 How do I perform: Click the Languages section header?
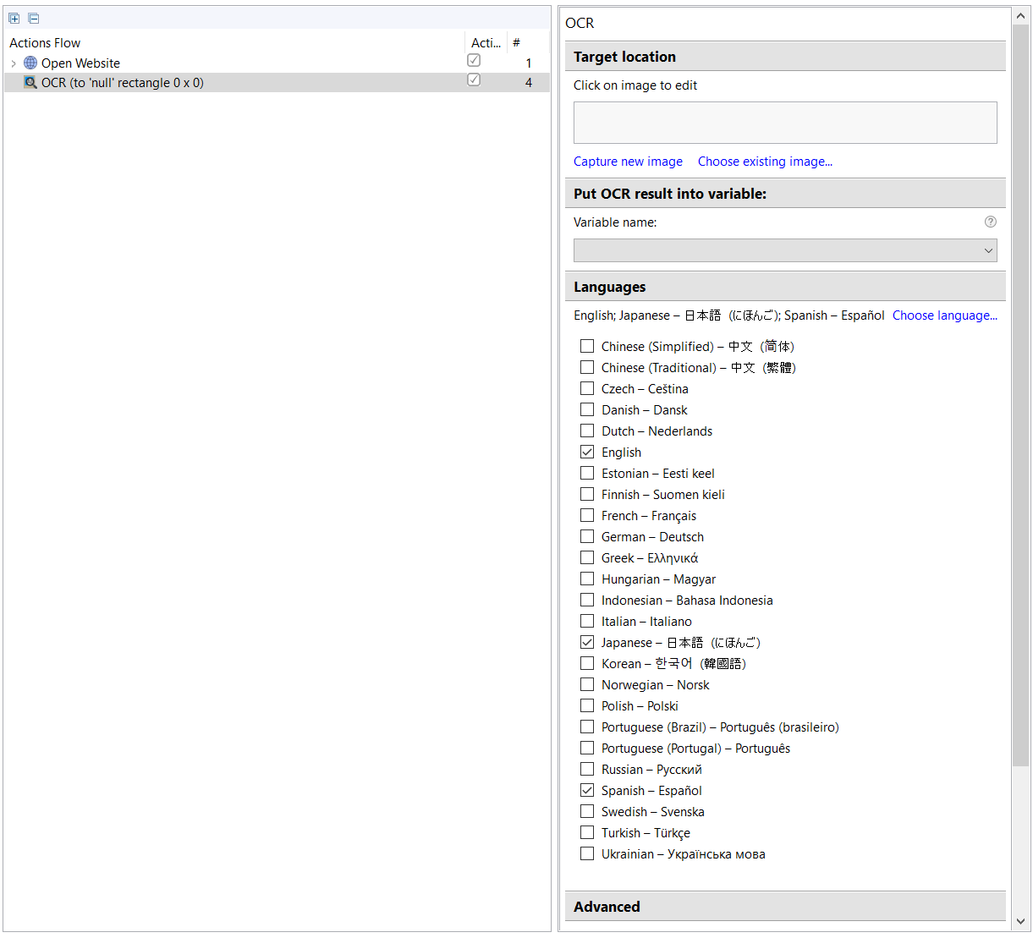coord(785,287)
